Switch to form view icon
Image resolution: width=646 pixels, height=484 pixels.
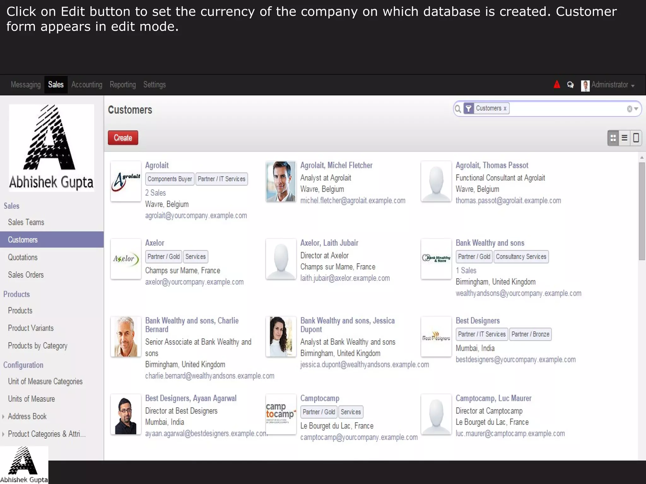click(636, 138)
